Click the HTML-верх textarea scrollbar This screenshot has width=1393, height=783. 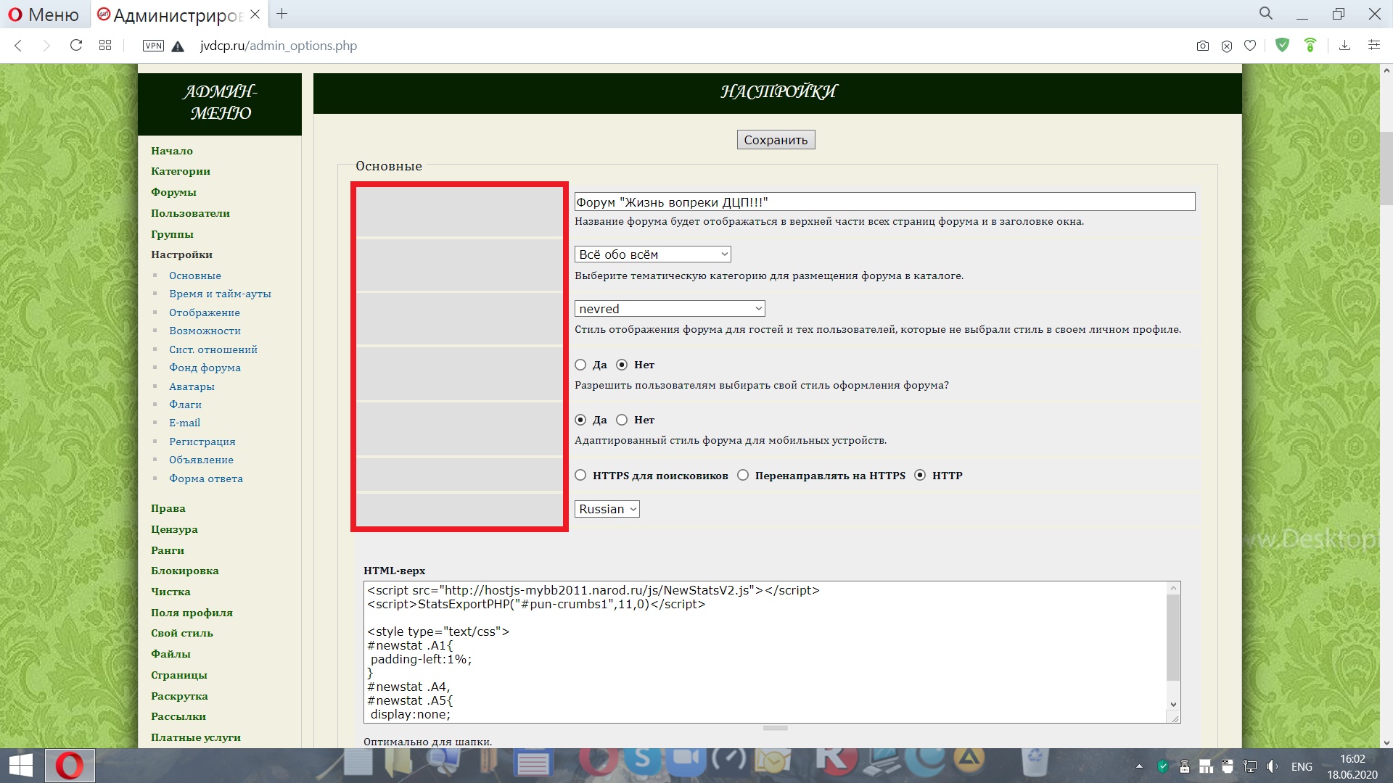[x=1172, y=638]
